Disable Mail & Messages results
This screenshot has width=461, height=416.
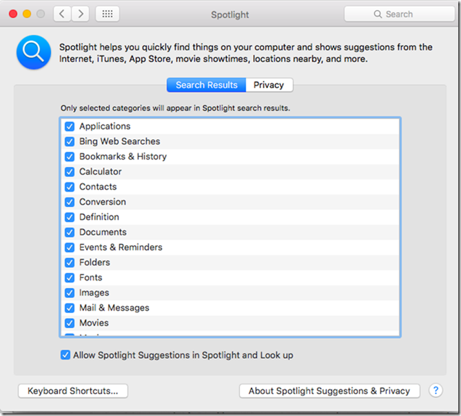click(70, 308)
